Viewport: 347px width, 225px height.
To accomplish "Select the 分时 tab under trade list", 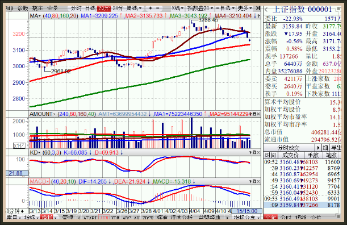I will 286,218.
